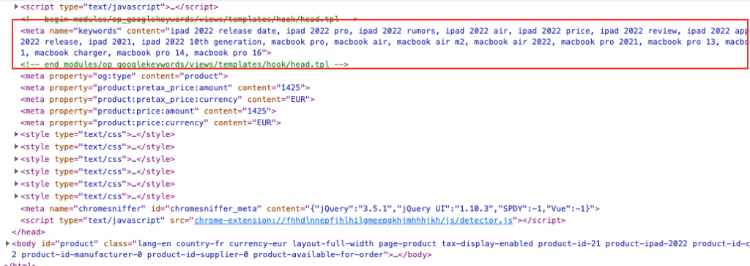
Task: Select the meta name="keywords" tag
Action: coord(385,42)
